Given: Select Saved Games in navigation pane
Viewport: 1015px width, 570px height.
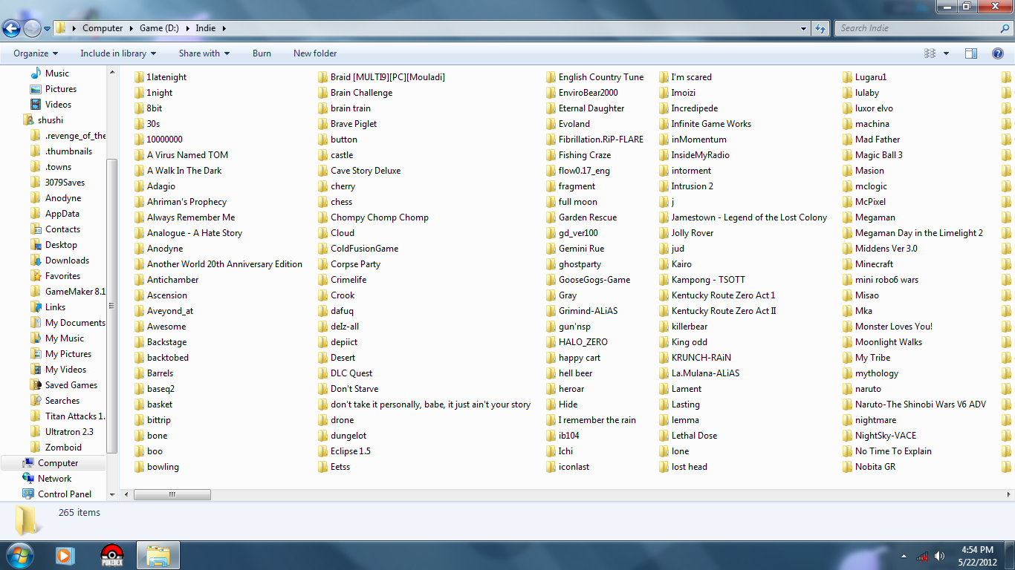Looking at the screenshot, I should point(71,385).
